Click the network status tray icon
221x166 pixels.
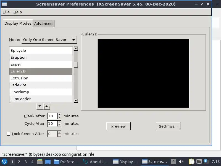(199, 162)
